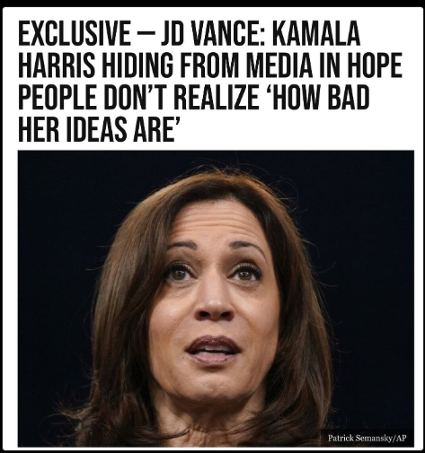This screenshot has height=453, width=425.
Task: Open the article's main photo
Action: (216, 298)
